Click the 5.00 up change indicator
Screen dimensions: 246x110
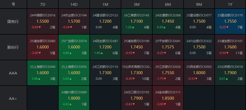pos(67,79)
